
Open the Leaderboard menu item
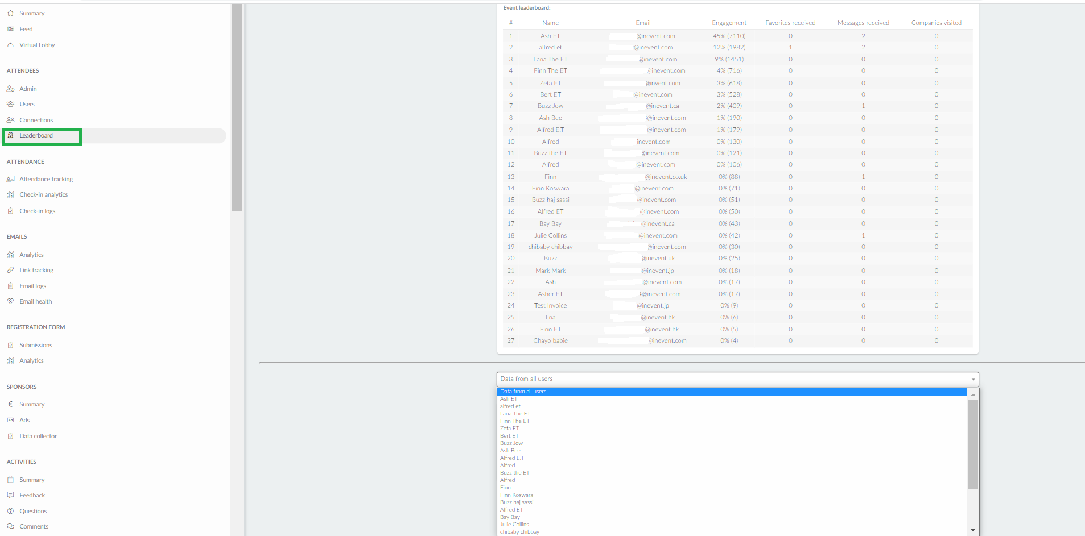click(114, 135)
